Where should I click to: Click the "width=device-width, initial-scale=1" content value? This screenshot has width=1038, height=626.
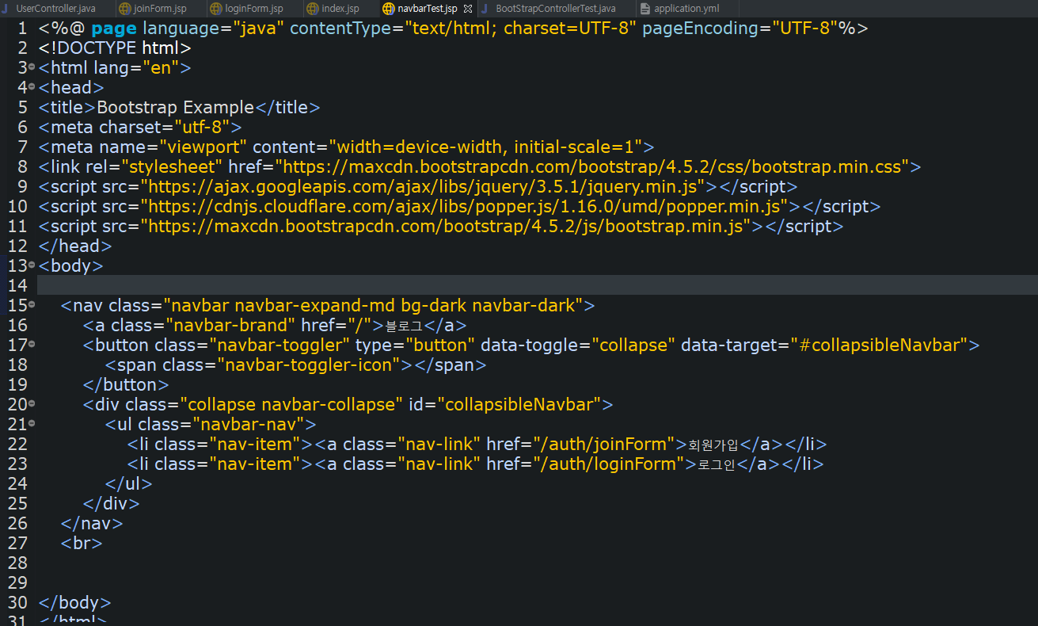coord(486,147)
